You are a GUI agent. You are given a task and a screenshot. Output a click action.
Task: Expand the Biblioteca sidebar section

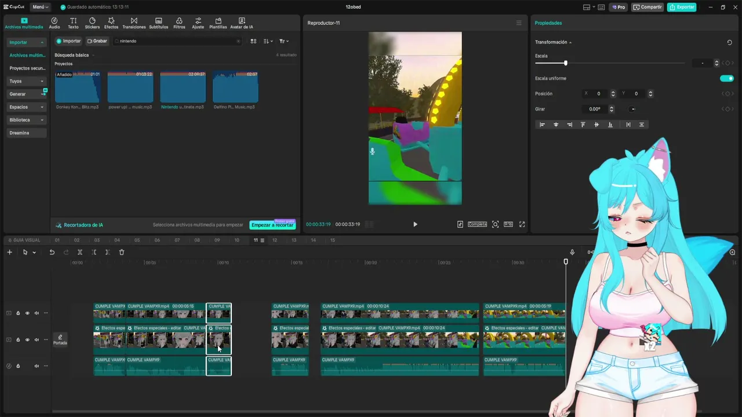pyautogui.click(x=27, y=120)
